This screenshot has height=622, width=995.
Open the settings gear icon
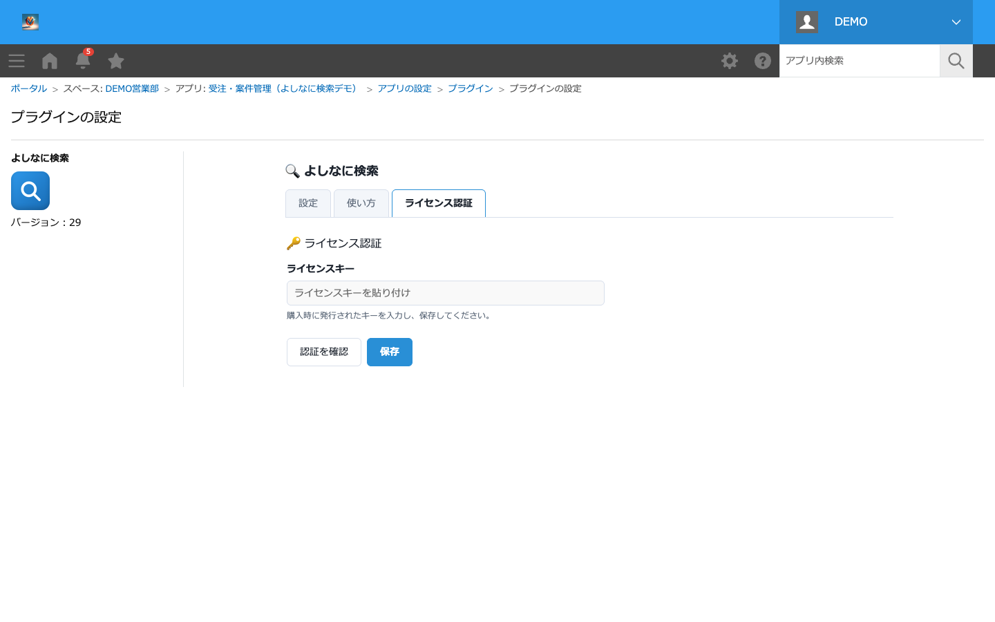[x=730, y=61]
